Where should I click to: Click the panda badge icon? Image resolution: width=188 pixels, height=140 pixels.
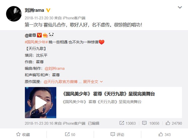pos(51,35)
